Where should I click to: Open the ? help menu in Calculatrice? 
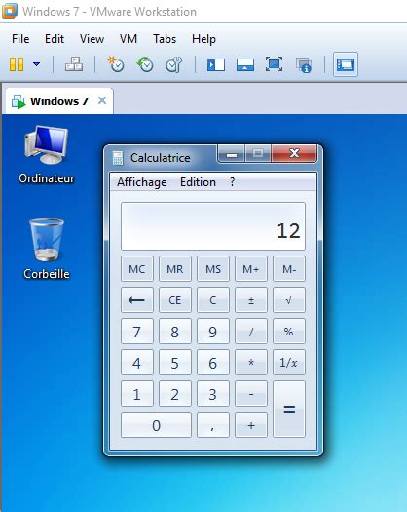click(232, 181)
